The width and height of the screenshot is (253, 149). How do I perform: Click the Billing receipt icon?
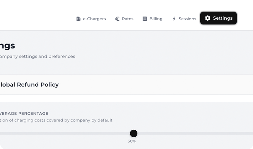145,19
